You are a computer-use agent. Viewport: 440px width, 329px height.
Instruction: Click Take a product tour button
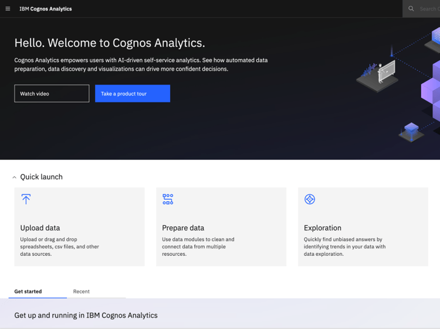click(133, 94)
